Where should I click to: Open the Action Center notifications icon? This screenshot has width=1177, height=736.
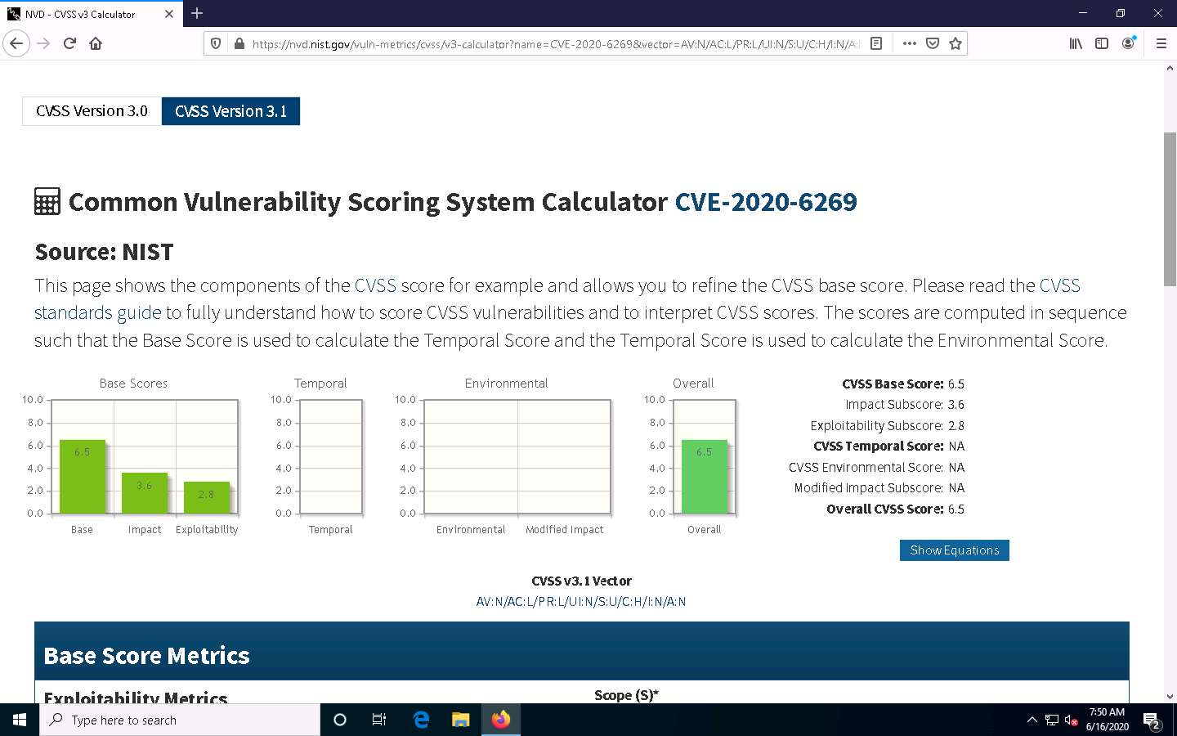pyautogui.click(x=1152, y=720)
